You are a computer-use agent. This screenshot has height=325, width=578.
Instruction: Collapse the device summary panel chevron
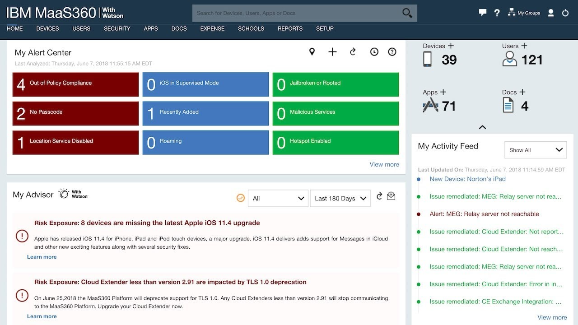click(482, 127)
